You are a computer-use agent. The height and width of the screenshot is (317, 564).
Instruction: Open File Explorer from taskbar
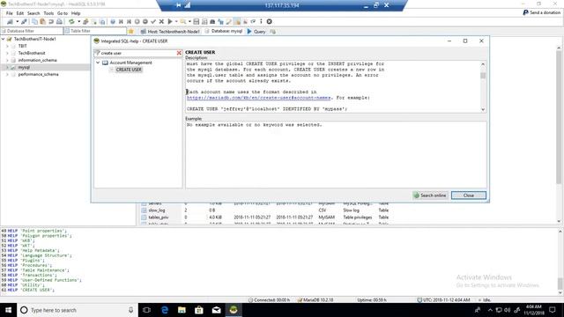182,310
